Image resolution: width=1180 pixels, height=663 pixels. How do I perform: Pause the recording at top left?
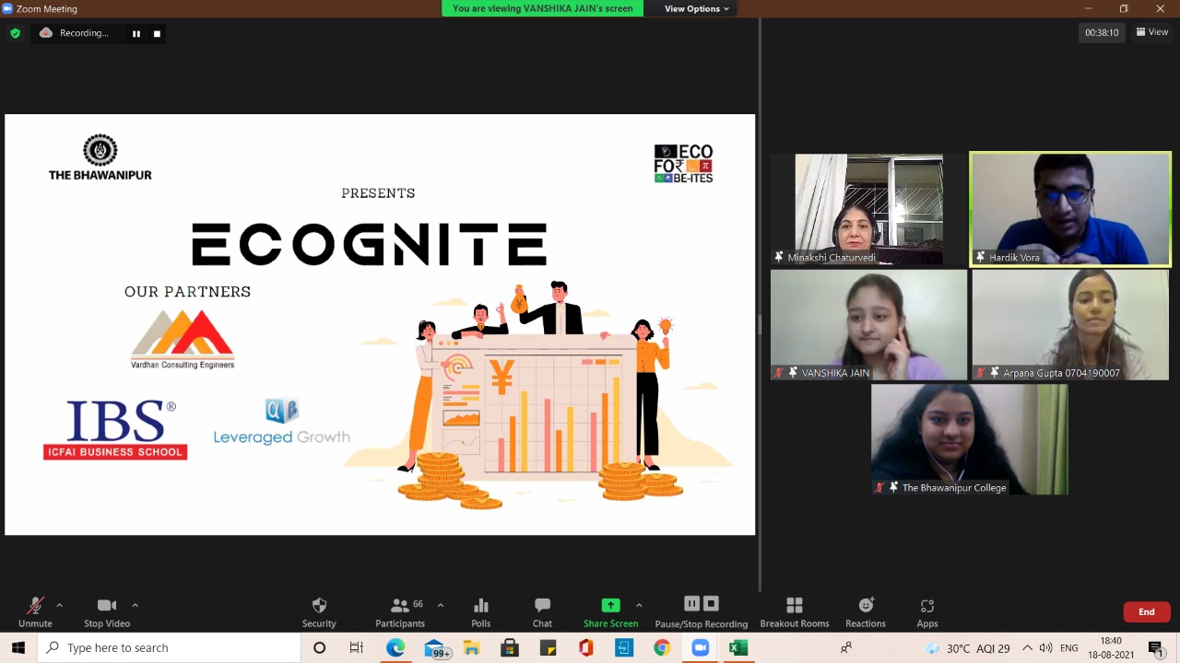coord(136,34)
